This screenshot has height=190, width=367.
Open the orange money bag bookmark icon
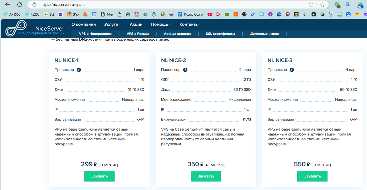coord(85,14)
